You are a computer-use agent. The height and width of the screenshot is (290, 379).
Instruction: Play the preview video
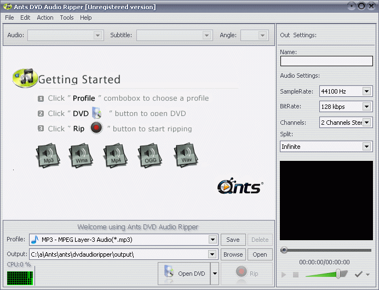point(284,275)
